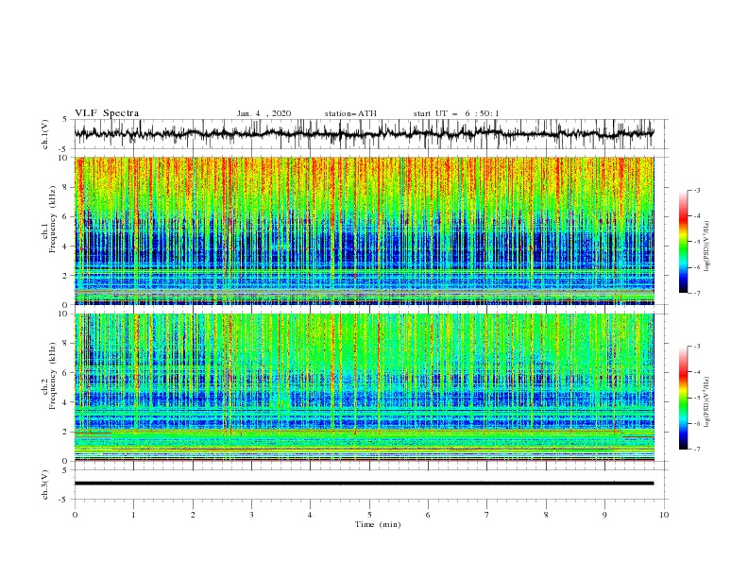
Task: Click the ch.1 frequency tick label 8
Action: point(66,187)
